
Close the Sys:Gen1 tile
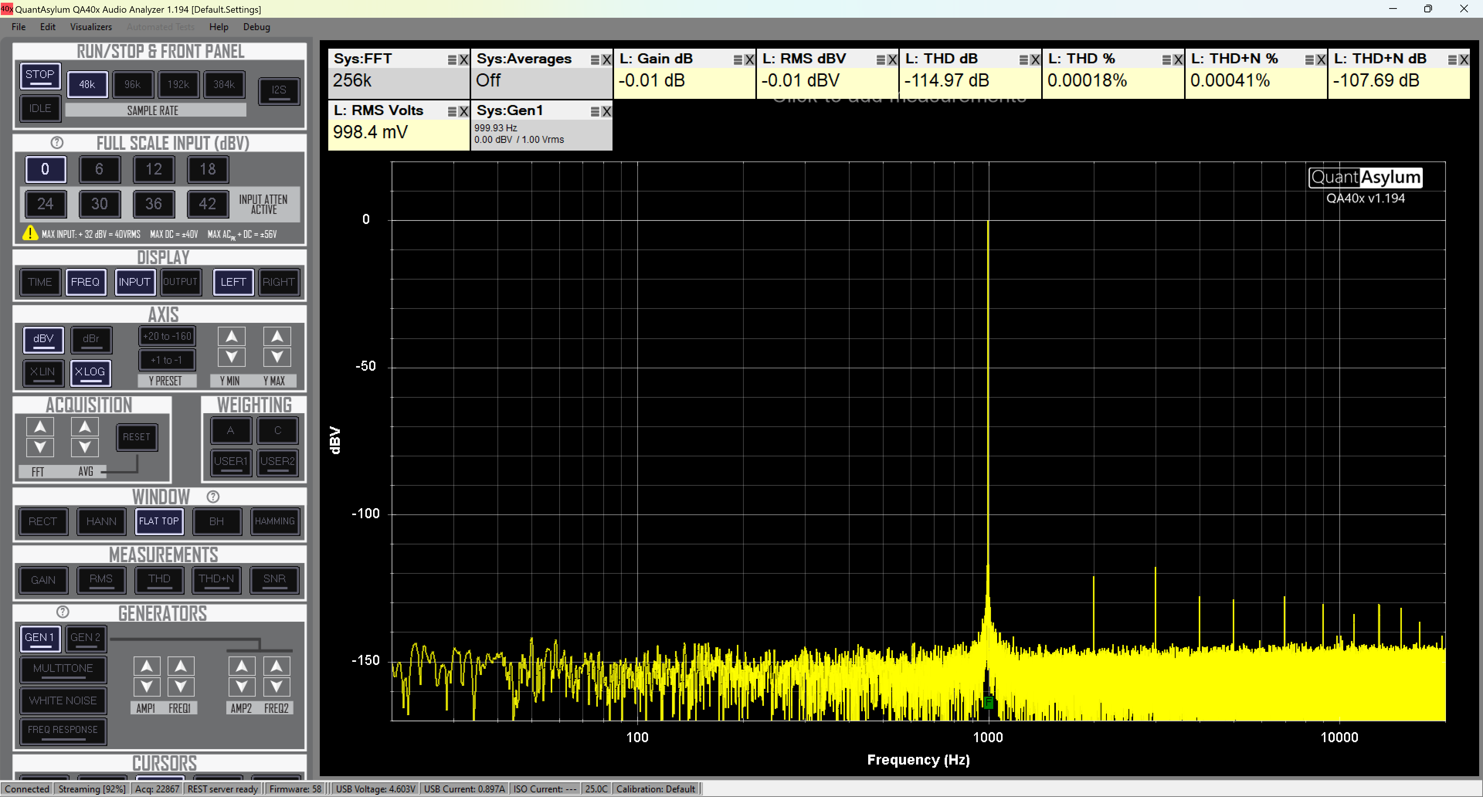pyautogui.click(x=606, y=111)
